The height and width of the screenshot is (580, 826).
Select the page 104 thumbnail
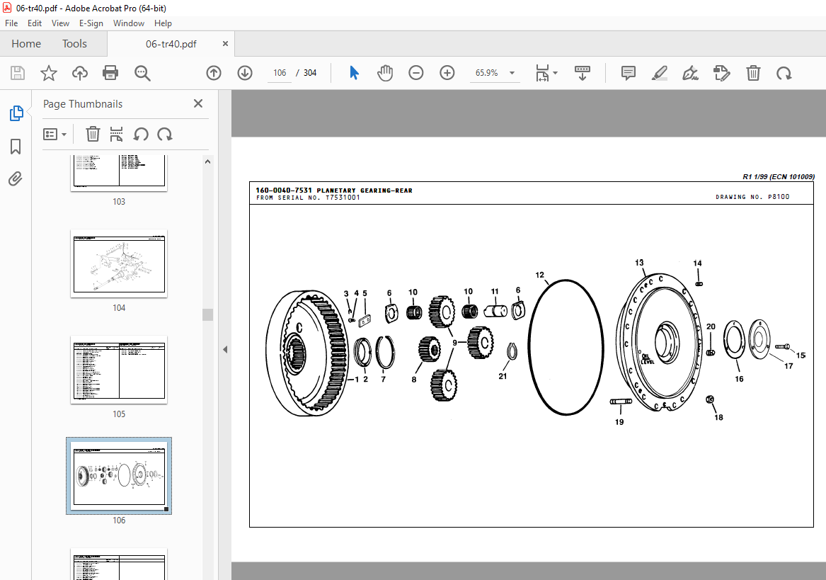click(x=119, y=263)
